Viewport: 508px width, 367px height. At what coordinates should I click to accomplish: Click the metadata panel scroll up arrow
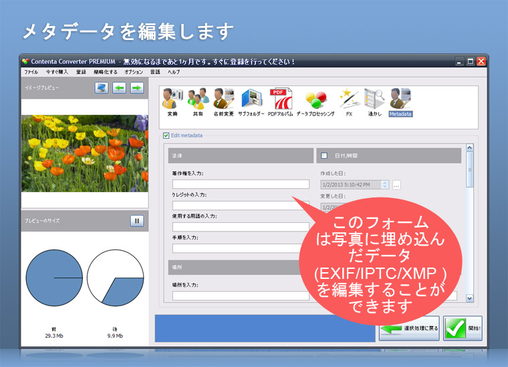pyautogui.click(x=470, y=147)
